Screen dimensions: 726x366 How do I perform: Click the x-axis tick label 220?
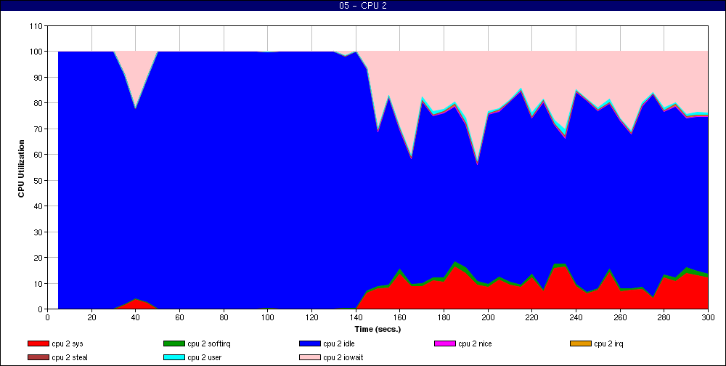(x=532, y=317)
